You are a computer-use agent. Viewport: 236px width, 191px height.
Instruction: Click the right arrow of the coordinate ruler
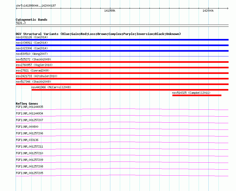pyautogui.click(x=228, y=8)
